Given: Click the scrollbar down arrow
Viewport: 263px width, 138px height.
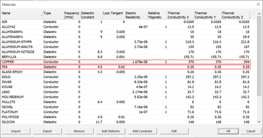Looking at the screenshot, I should pos(259,122).
